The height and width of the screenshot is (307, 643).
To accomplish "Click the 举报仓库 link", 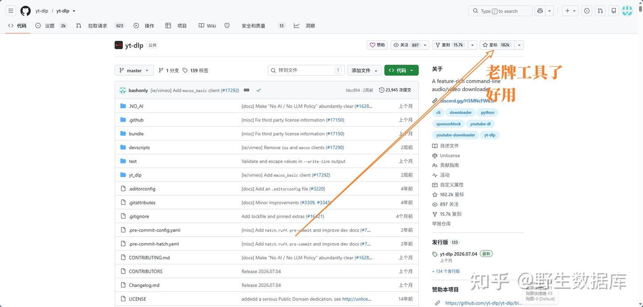I will [x=441, y=224].
